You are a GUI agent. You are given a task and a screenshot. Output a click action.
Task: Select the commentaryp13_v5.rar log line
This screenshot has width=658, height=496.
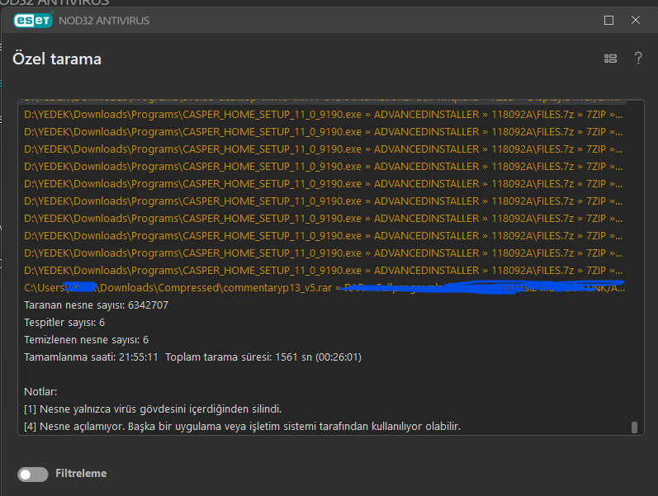coord(324,288)
